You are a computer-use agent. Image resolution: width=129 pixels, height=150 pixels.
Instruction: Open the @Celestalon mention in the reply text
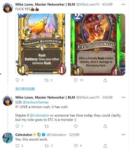[x=39, y=115]
